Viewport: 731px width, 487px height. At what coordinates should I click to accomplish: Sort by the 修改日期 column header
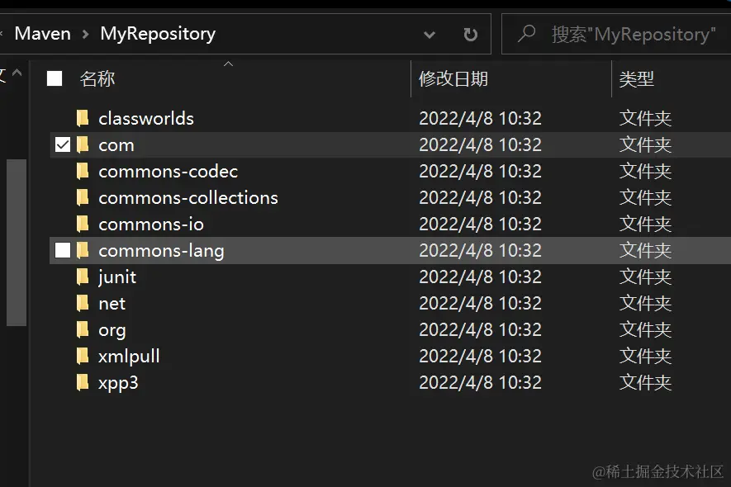pos(453,79)
